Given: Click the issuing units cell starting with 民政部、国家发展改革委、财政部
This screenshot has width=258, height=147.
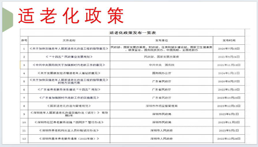Looking at the screenshot, I should click(x=161, y=48).
